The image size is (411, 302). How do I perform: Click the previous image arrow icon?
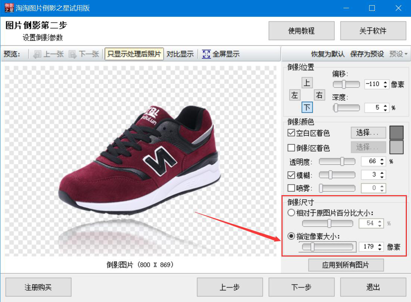[37, 54]
